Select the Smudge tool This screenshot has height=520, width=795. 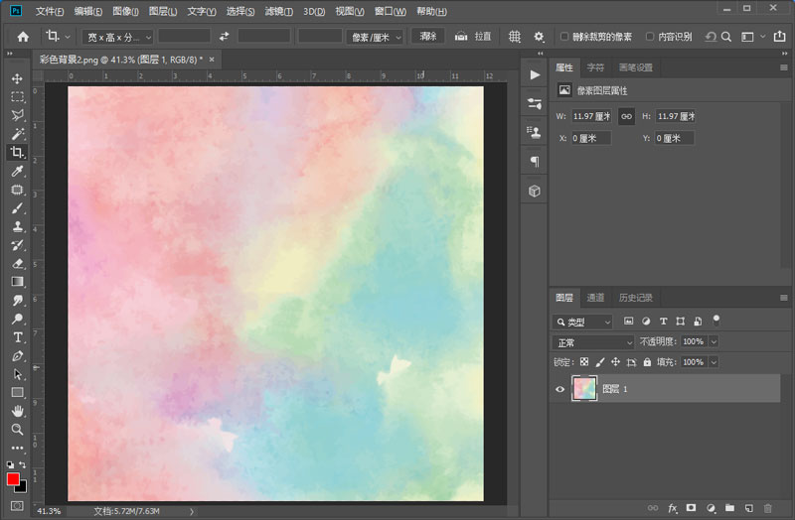17,301
